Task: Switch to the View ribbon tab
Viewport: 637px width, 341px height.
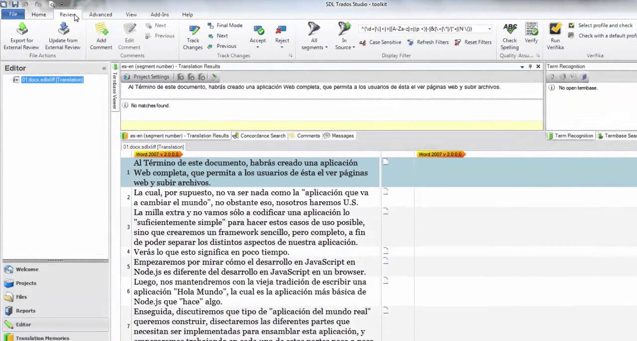Action: [x=131, y=14]
